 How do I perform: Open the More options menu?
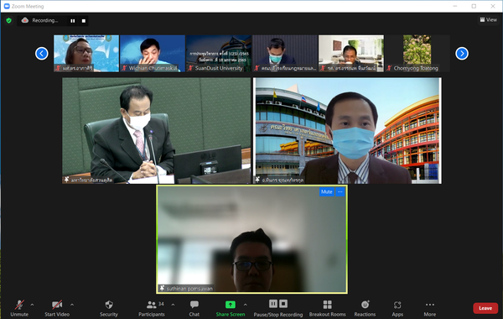[429, 308]
